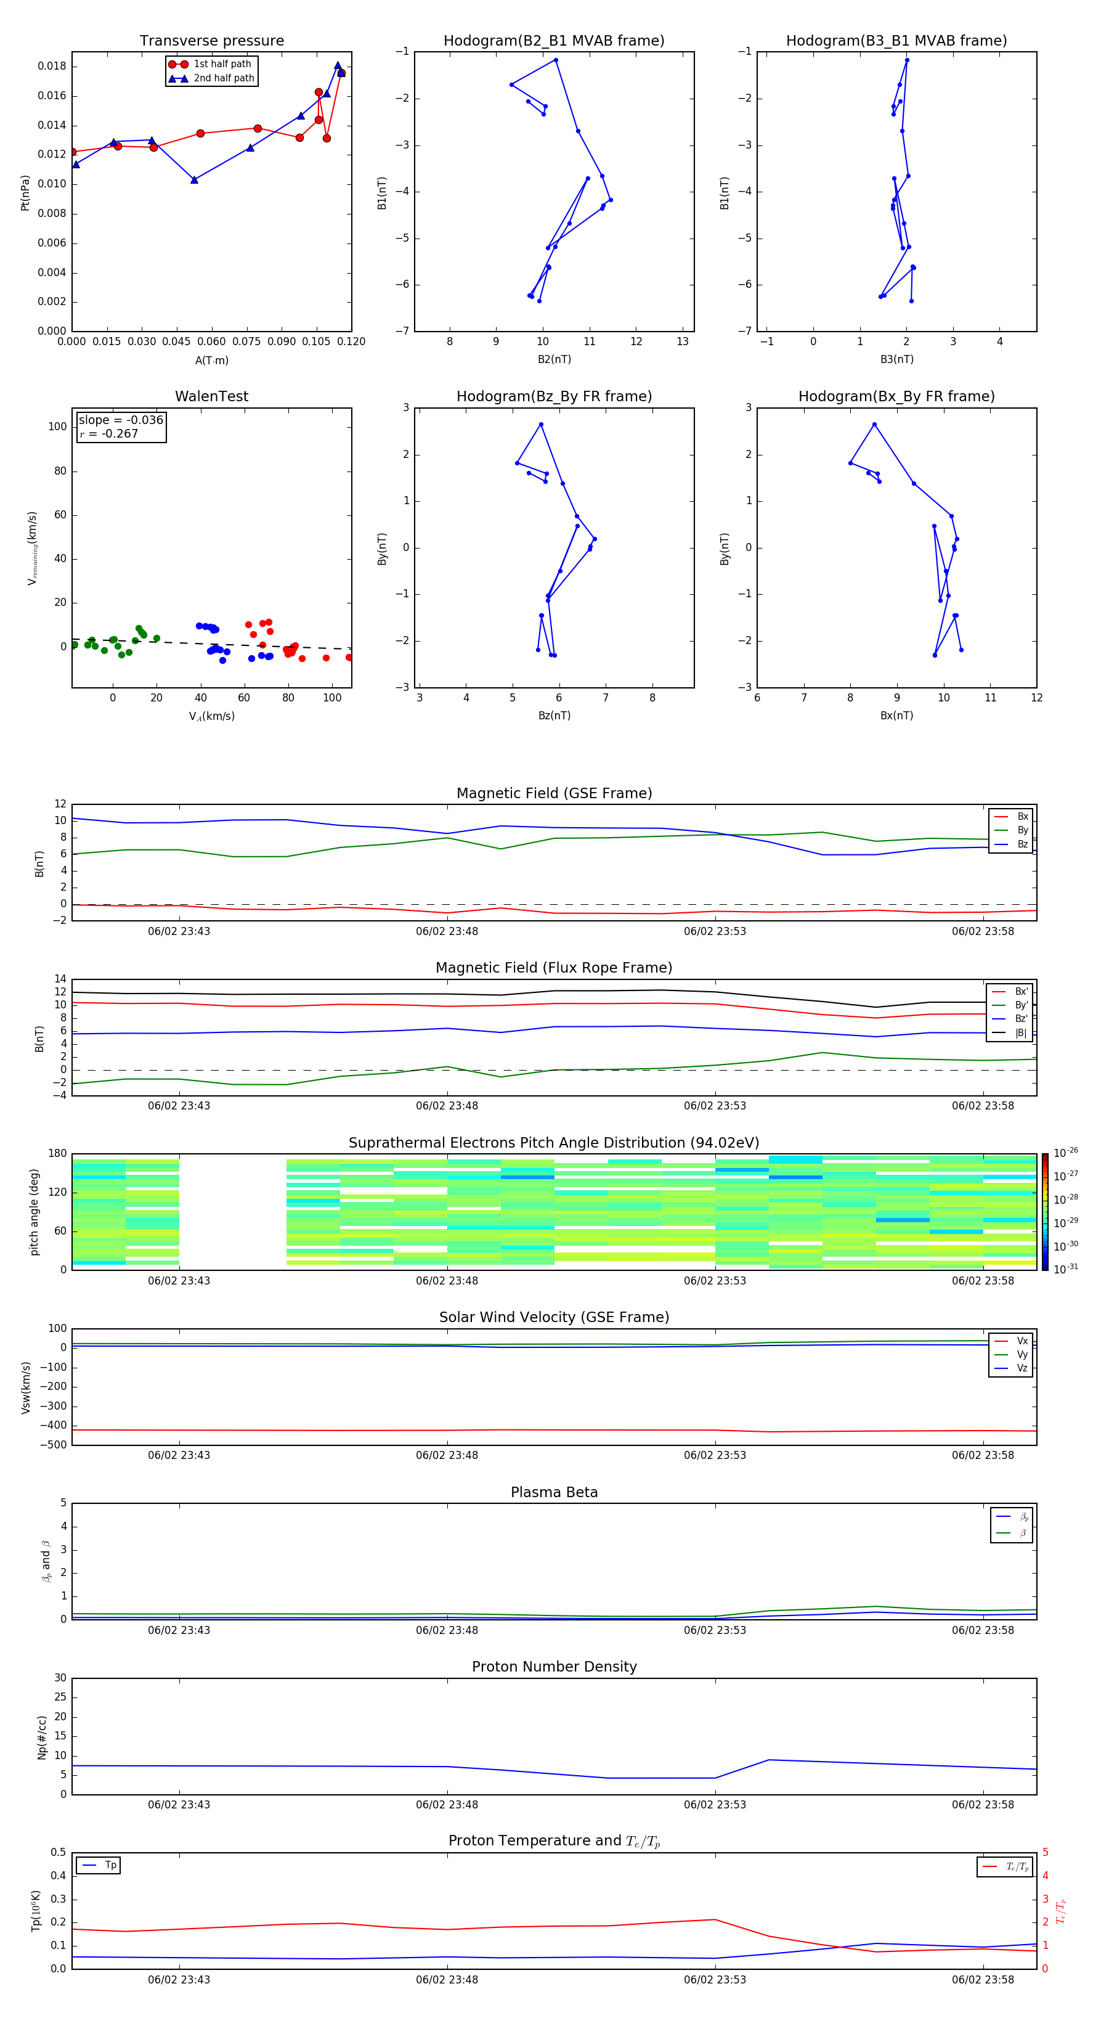
Task: Select the Bz' entry in Flux Rope legend
Action: (x=1010, y=1019)
